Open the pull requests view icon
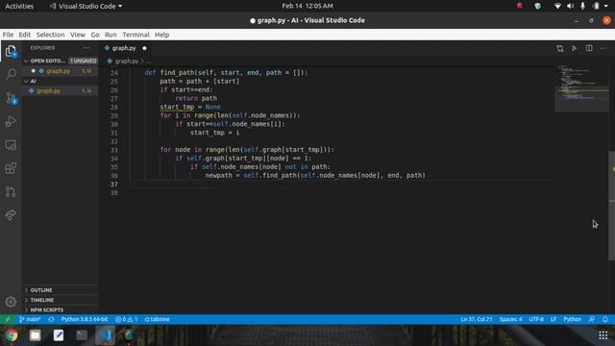This screenshot has height=346, width=615. pos(11,192)
